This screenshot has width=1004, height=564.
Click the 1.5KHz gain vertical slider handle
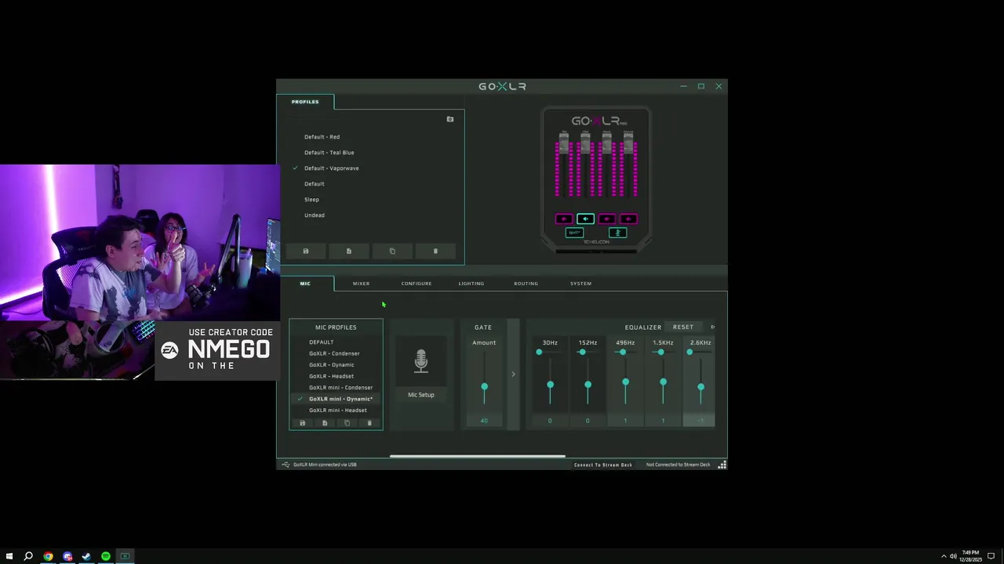point(663,382)
